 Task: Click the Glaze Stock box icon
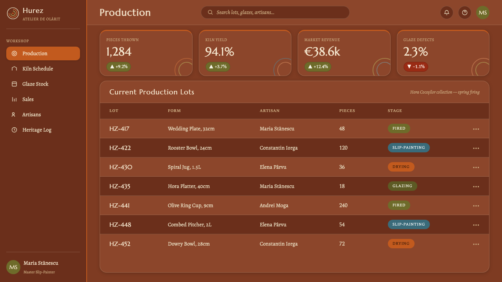(15, 84)
